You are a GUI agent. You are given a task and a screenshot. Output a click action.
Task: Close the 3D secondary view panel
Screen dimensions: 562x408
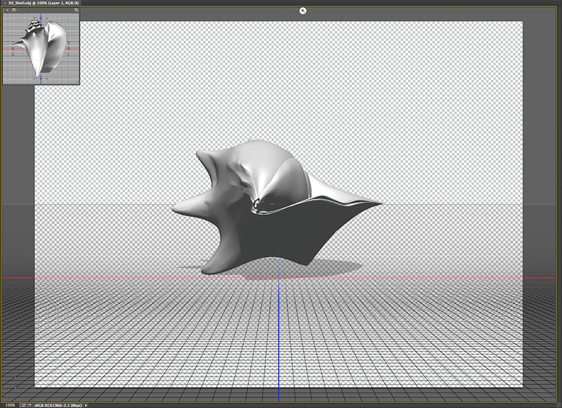point(6,10)
